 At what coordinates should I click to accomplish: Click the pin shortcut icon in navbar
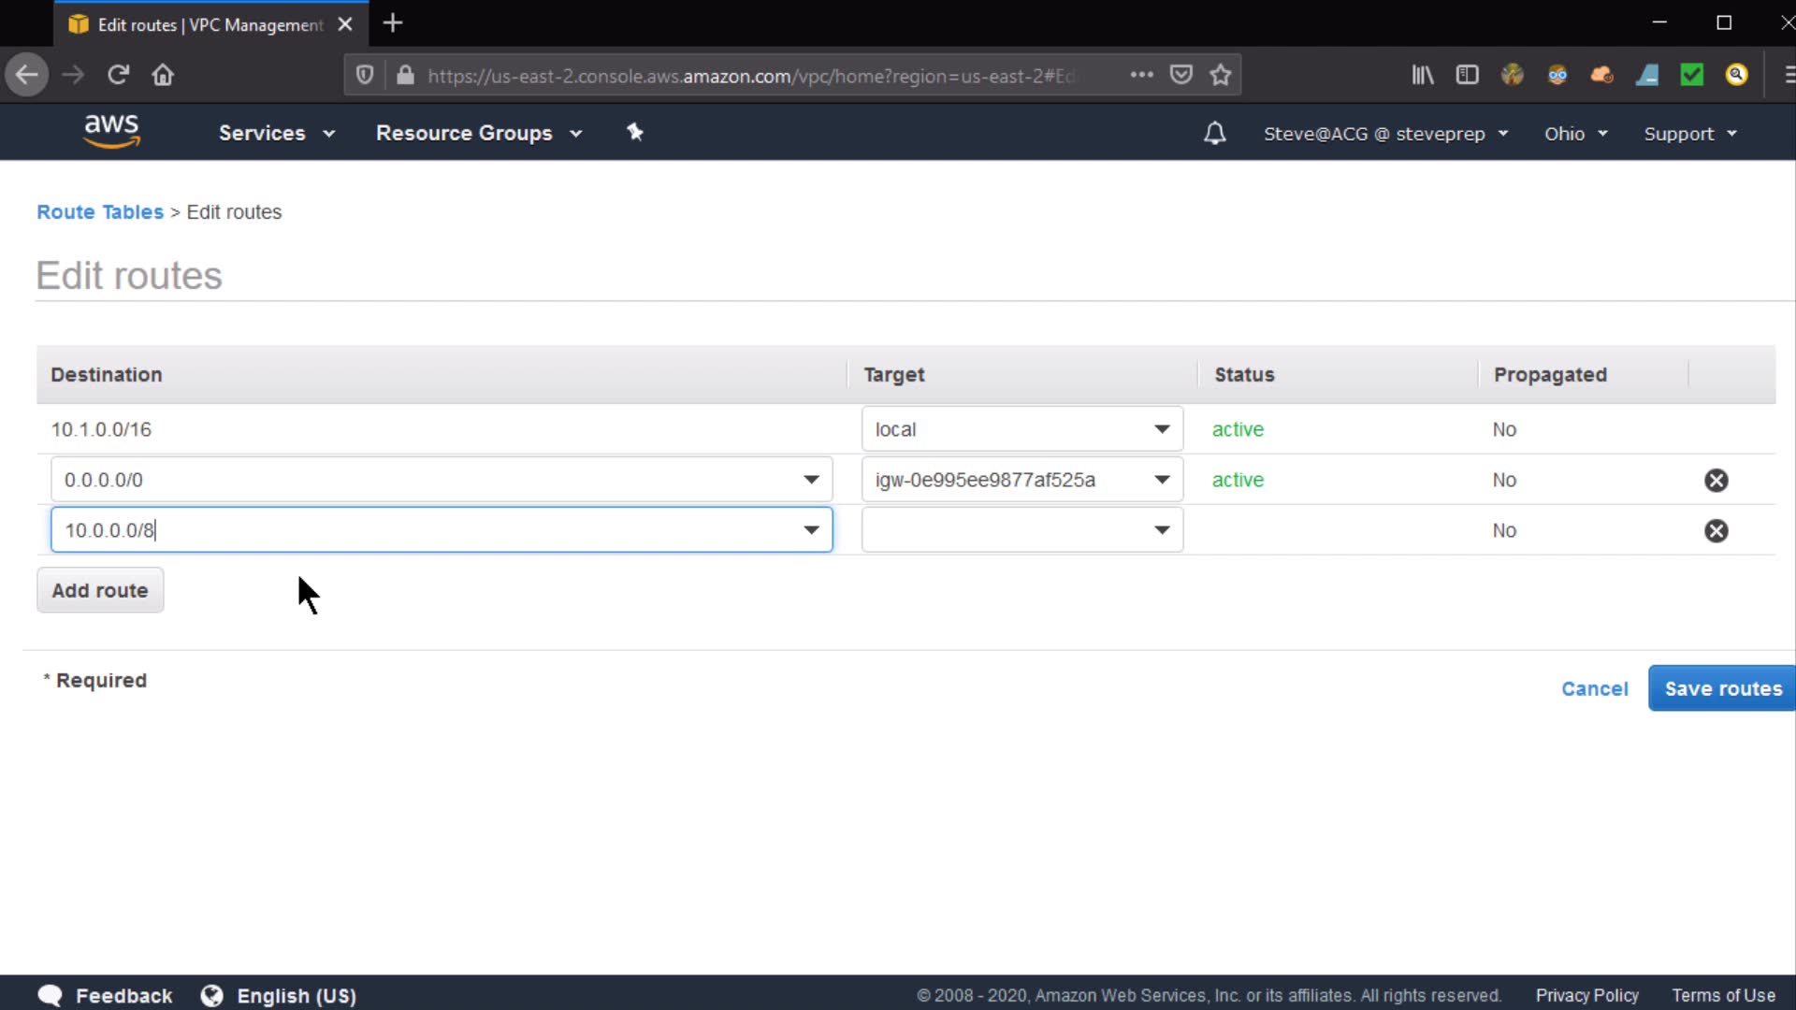coord(635,133)
